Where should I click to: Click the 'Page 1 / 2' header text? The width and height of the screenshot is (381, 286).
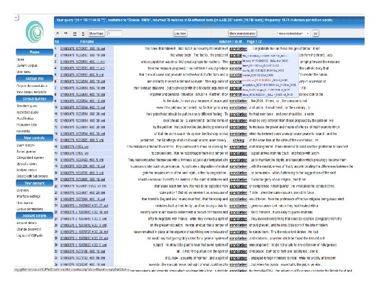pyautogui.click(x=254, y=42)
